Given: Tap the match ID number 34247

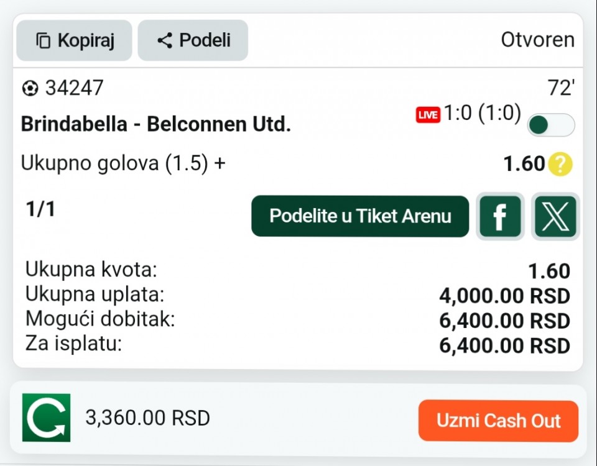Looking at the screenshot, I should tap(74, 88).
